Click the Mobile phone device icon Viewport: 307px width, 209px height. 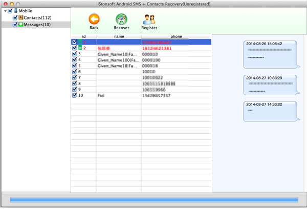[16, 11]
